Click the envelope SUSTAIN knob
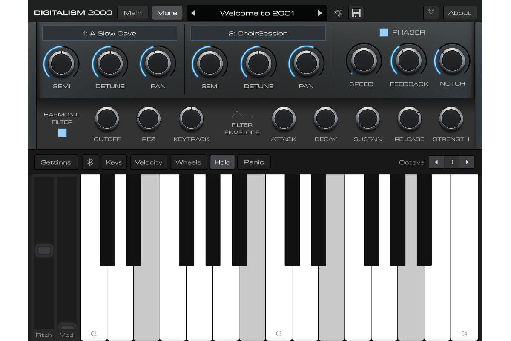Viewport: 511px width, 341px height. 367,119
